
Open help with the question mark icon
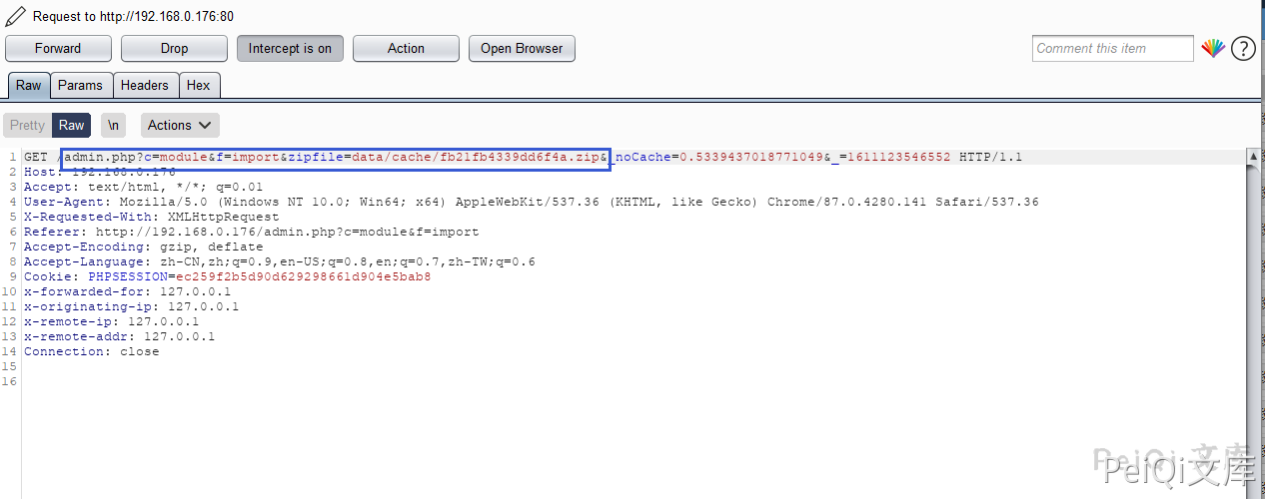pyautogui.click(x=1242, y=48)
